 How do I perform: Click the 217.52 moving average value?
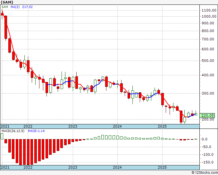pos(27,7)
